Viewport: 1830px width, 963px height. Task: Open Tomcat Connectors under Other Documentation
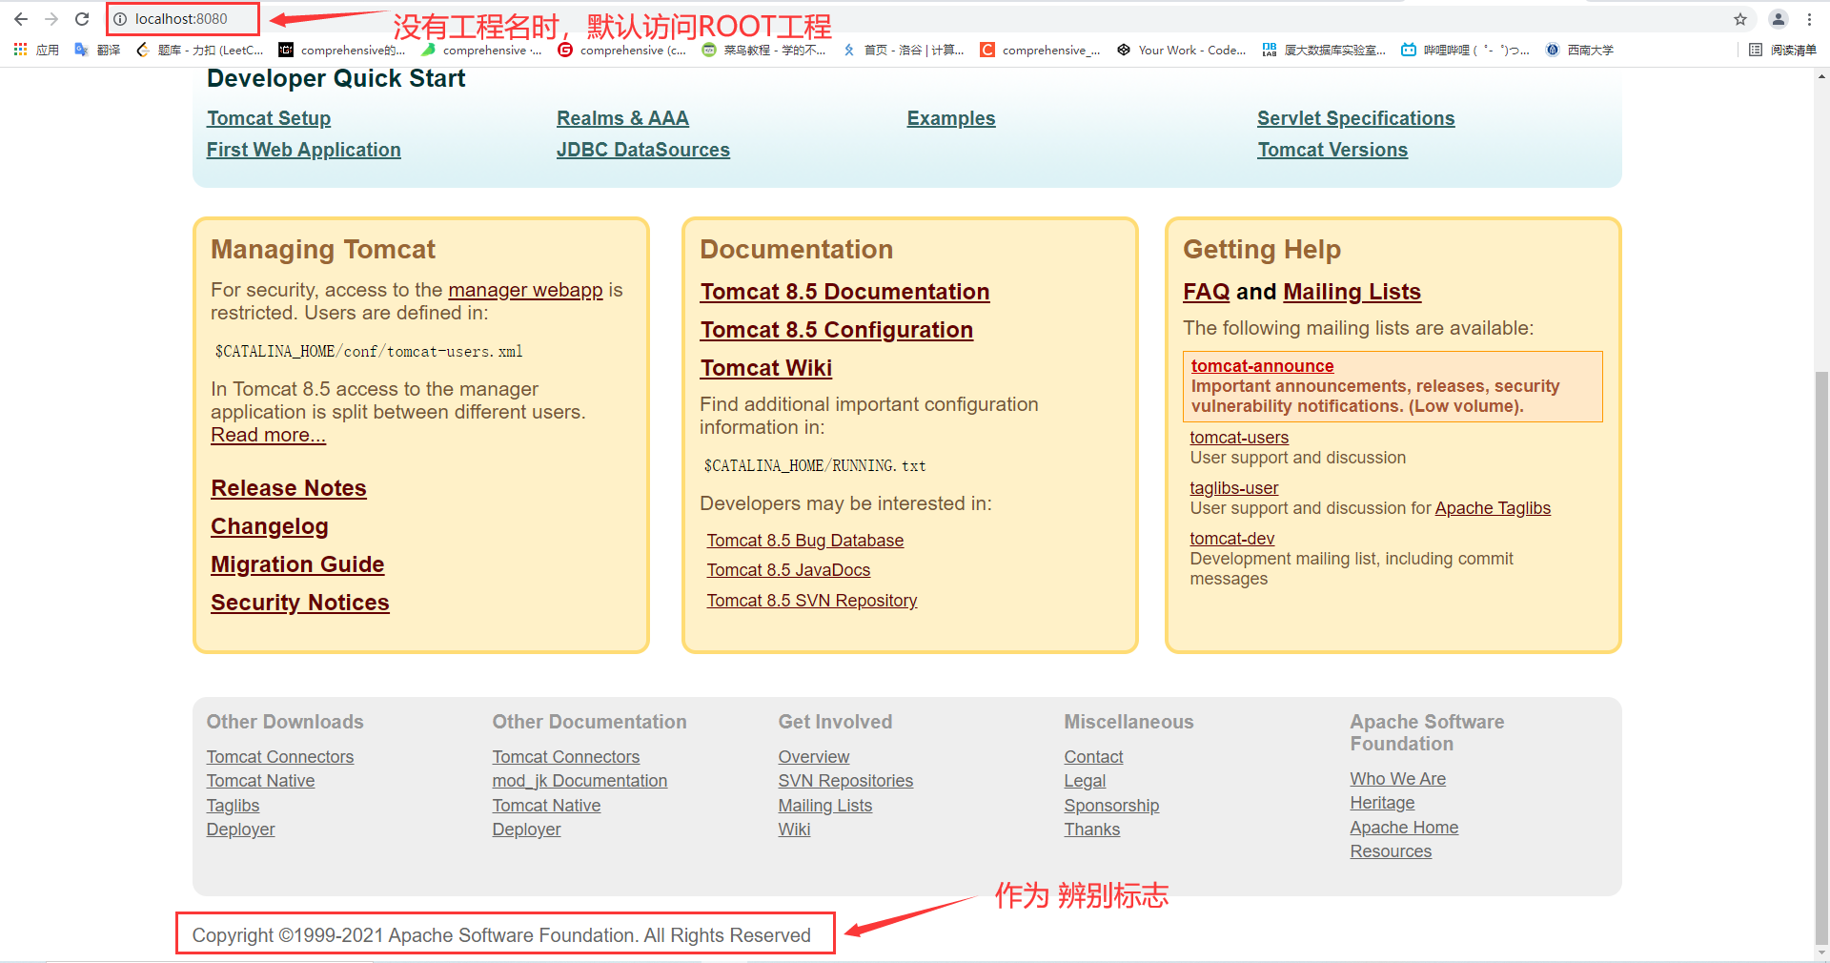(x=566, y=757)
